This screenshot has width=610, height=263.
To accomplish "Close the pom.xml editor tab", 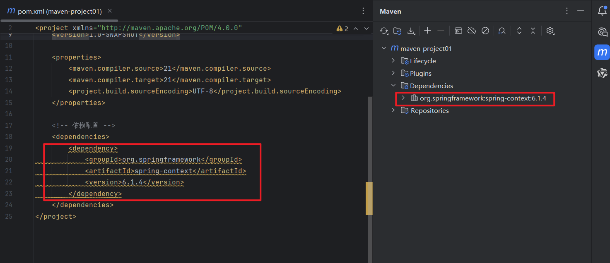I will click(x=109, y=11).
